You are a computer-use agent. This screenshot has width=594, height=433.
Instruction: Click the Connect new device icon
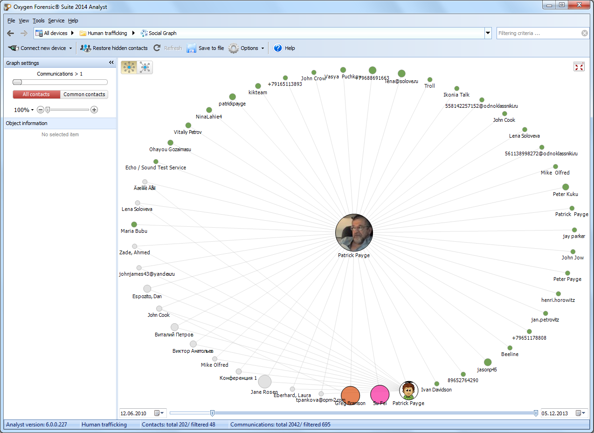point(14,48)
